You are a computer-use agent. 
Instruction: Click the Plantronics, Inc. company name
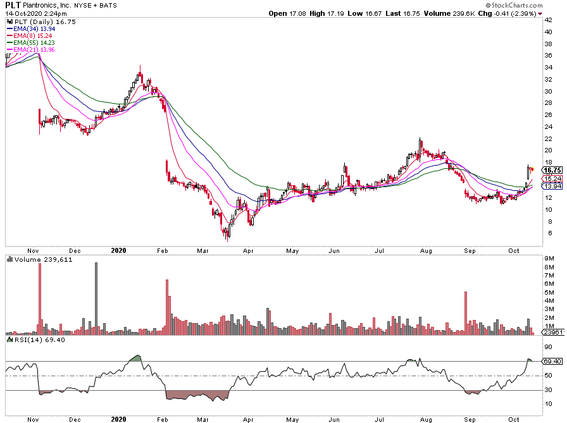pos(47,6)
